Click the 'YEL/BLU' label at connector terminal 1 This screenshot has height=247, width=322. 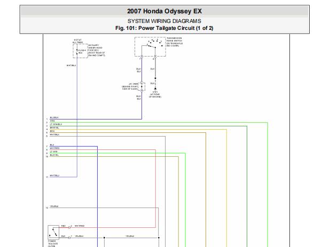[x=79, y=236]
